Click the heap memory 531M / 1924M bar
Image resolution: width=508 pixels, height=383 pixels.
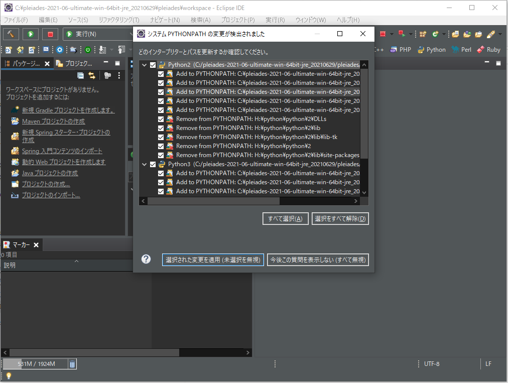pos(36,364)
